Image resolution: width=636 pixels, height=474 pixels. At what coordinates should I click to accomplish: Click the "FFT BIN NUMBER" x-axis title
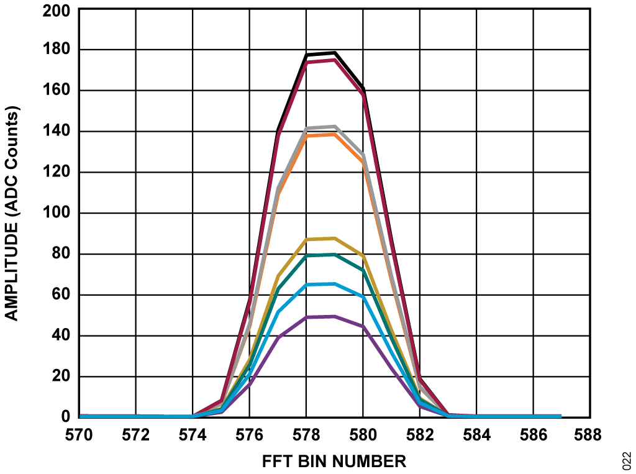(334, 461)
